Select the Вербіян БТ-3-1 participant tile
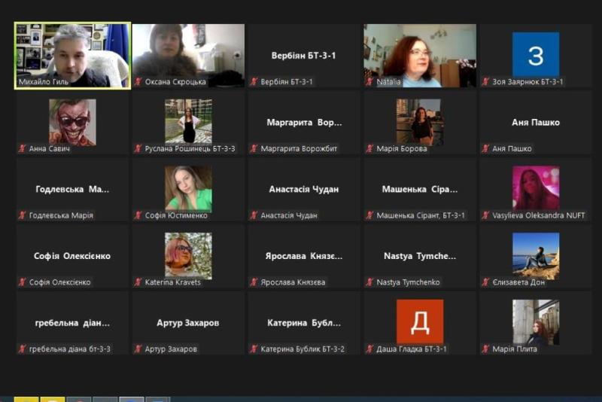This screenshot has height=402, width=602. pyautogui.click(x=304, y=56)
